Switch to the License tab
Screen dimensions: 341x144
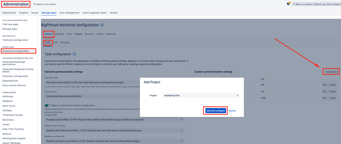click(x=99, y=34)
